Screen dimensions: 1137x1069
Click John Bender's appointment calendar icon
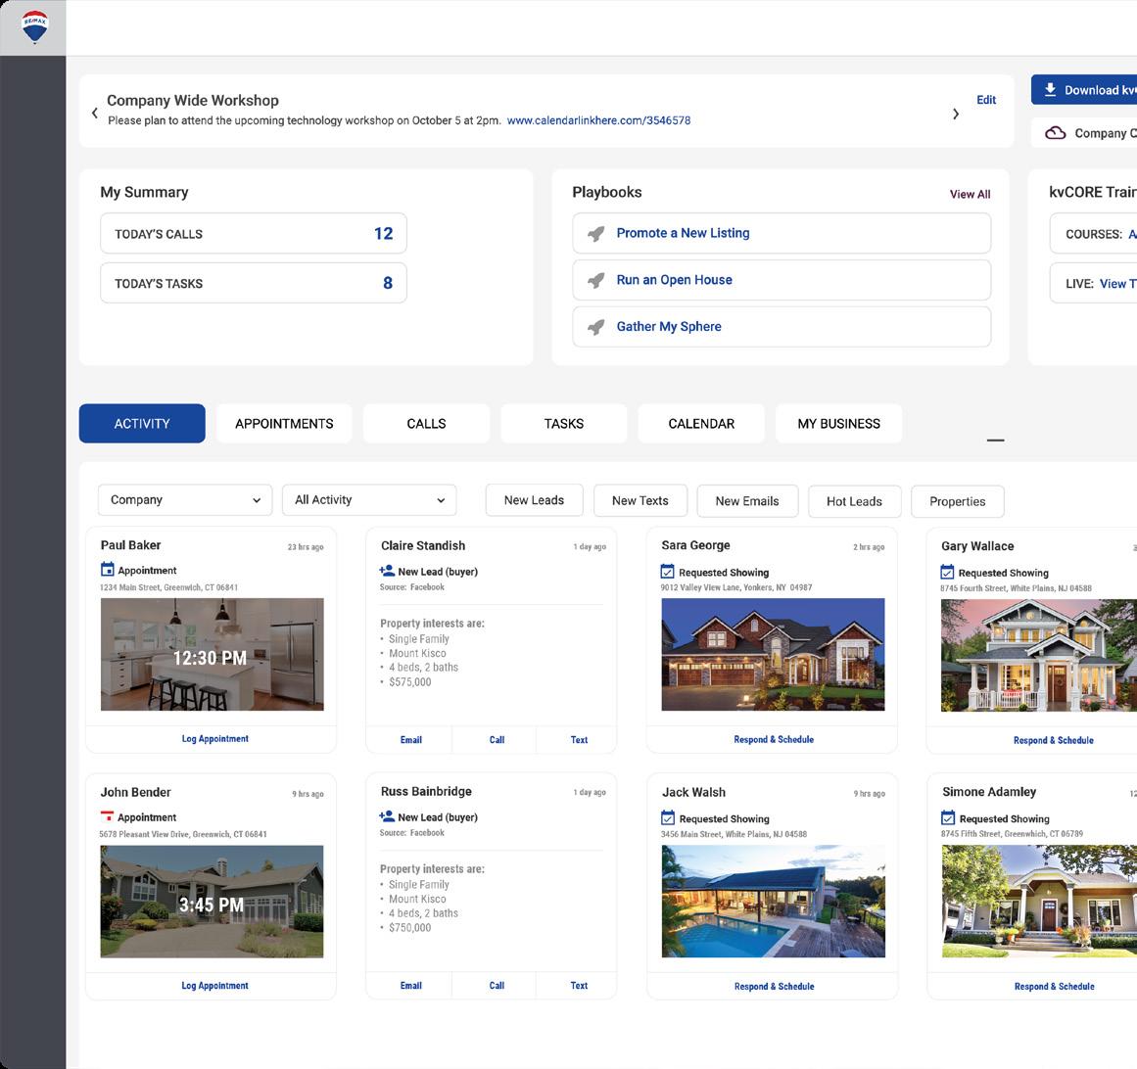108,816
